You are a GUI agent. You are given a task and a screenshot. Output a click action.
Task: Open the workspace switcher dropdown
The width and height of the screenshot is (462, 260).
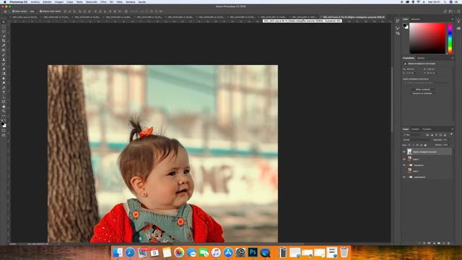451,12
